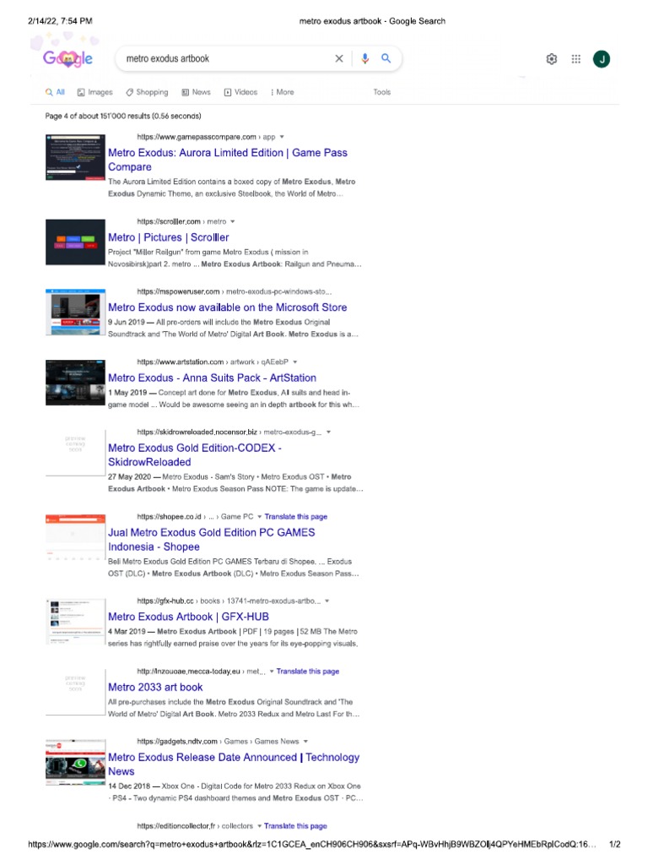Click the Scrolller result thumbnail
Image resolution: width=648 pixels, height=865 pixels.
point(75,242)
